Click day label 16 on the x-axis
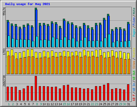Viewport: 137px width, 107px height. pyautogui.click(x=68, y=104)
